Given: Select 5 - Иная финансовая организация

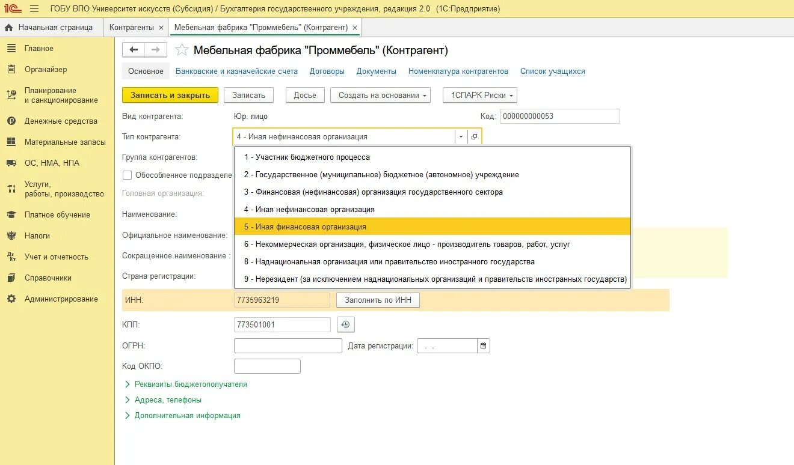Looking at the screenshot, I should (x=432, y=227).
